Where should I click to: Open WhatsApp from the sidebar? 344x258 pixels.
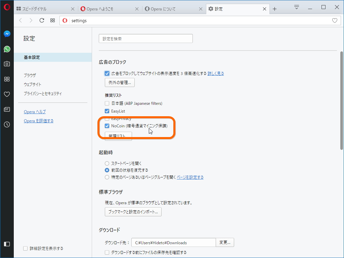7,49
